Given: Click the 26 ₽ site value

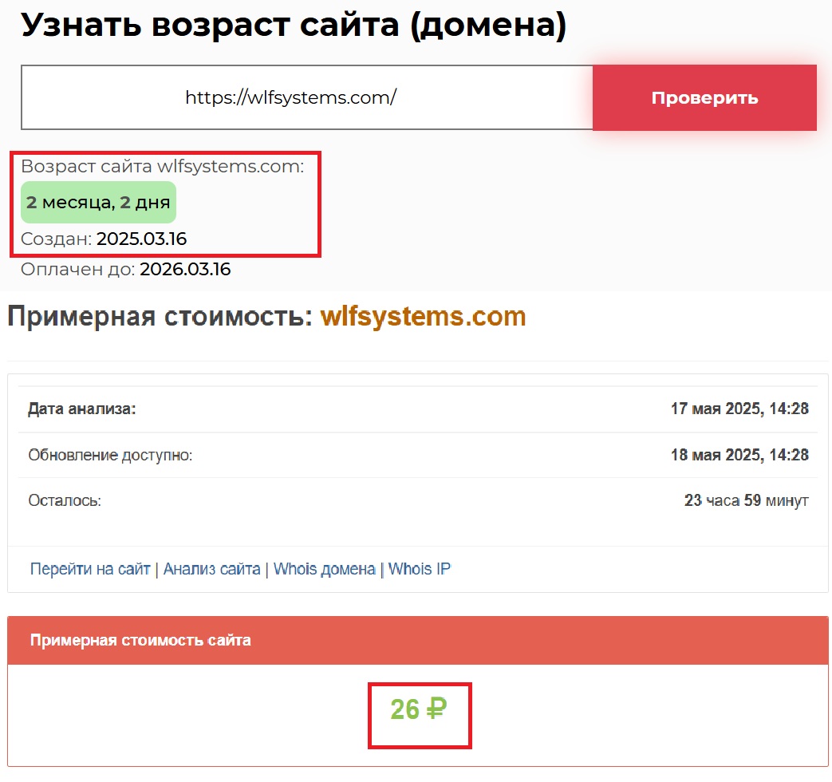Looking at the screenshot, I should click(419, 709).
